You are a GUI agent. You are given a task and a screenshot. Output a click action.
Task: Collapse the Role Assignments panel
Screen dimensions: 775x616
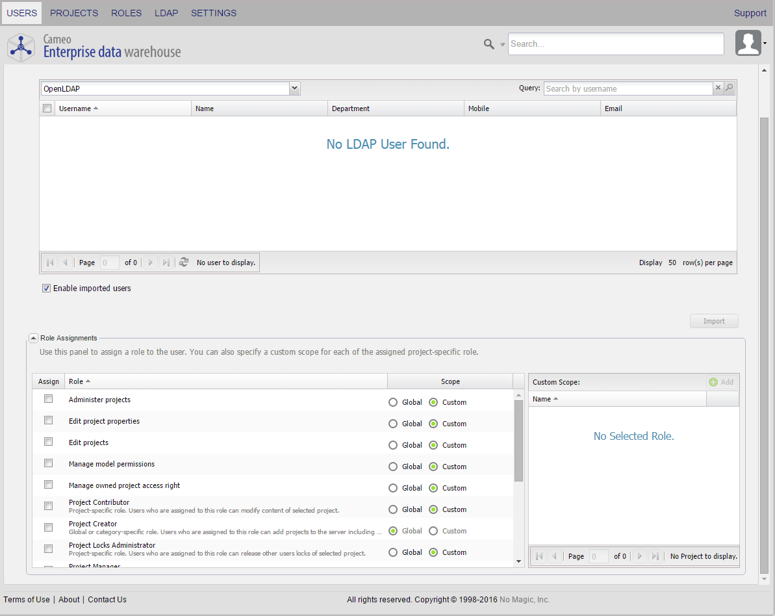33,338
